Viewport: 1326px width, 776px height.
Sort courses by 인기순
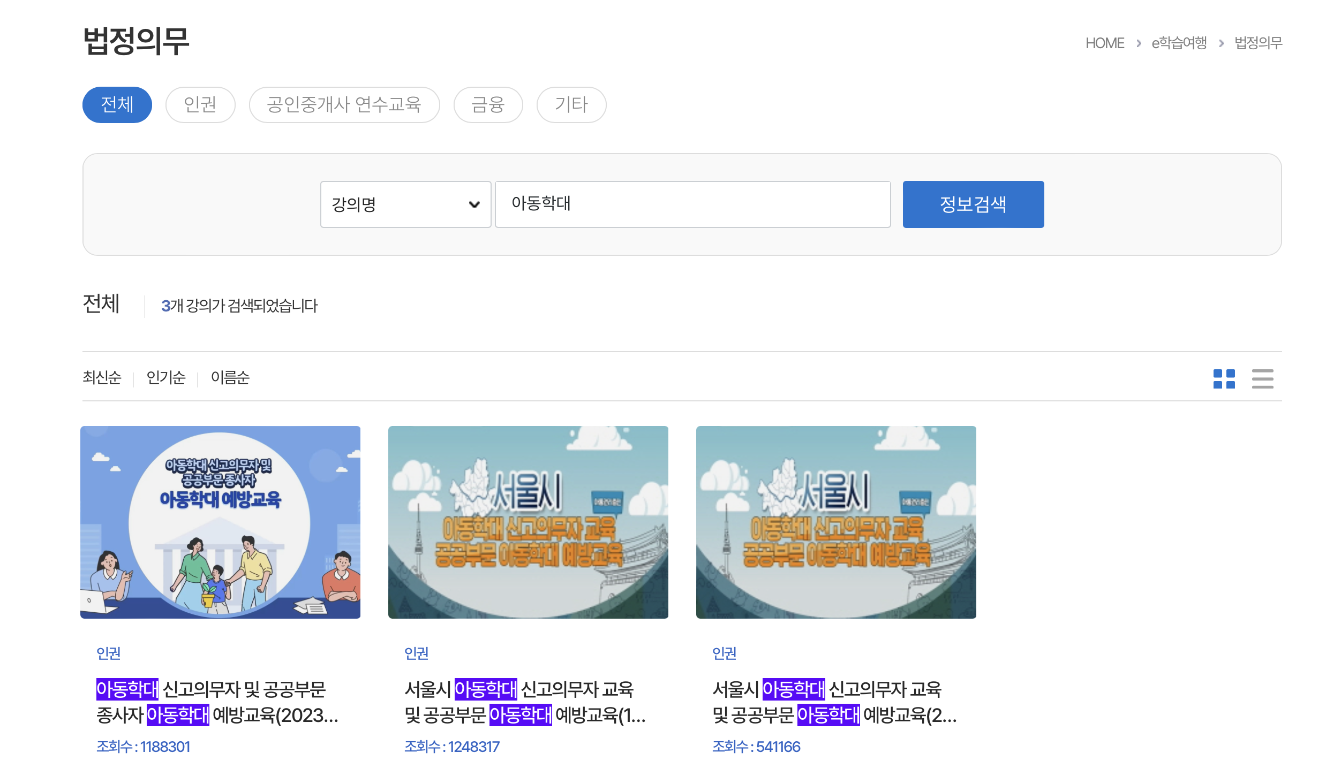click(x=166, y=377)
